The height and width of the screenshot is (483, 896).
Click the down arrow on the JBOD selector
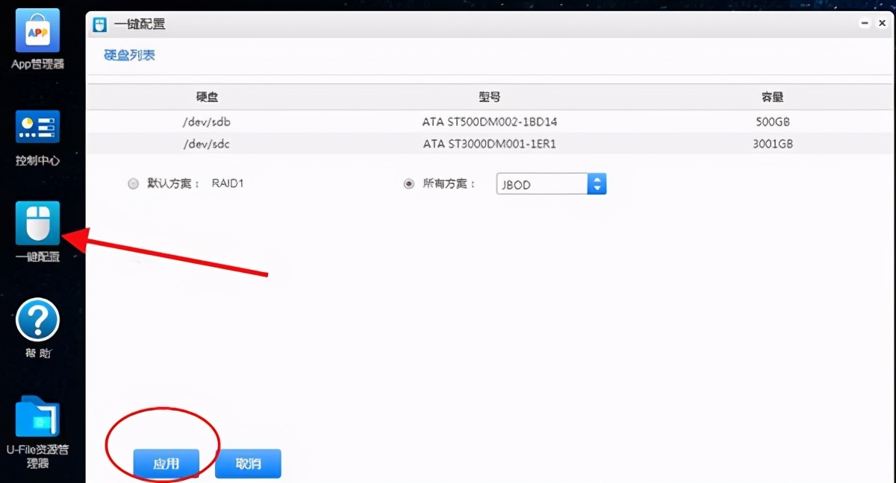597,188
